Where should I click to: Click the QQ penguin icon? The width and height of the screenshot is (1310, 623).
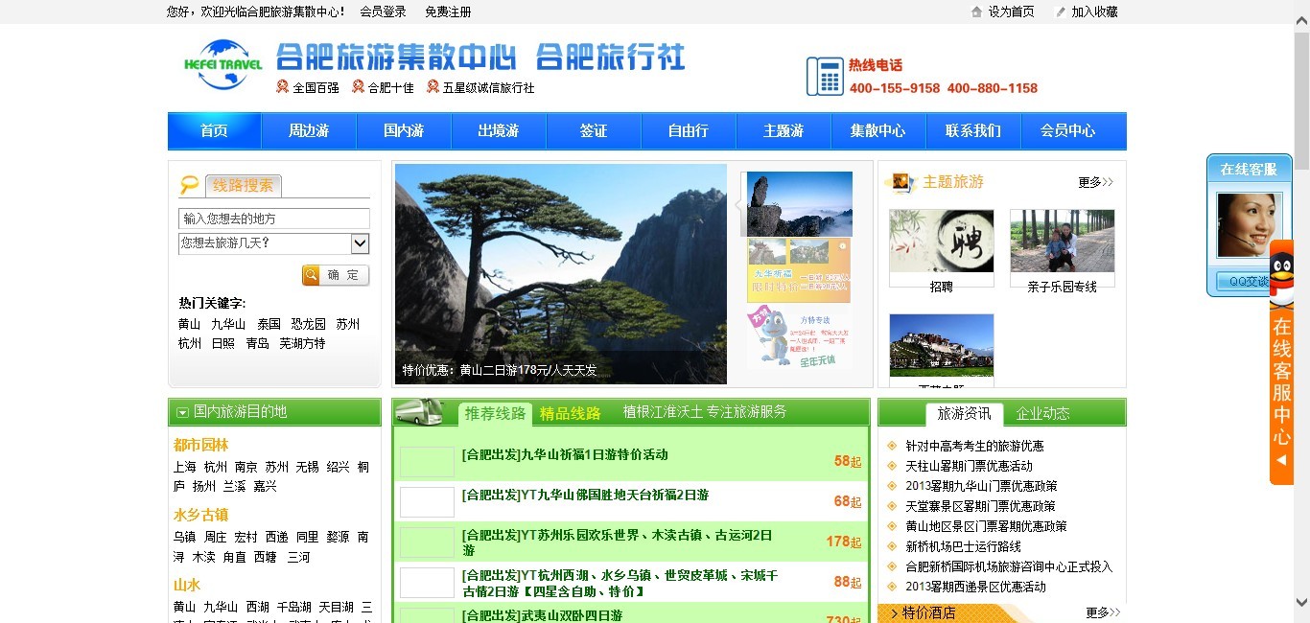pyautogui.click(x=1280, y=273)
